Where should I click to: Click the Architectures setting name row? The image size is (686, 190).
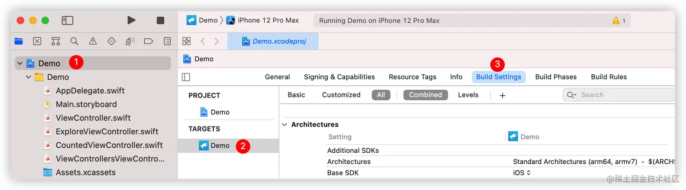[x=349, y=161]
